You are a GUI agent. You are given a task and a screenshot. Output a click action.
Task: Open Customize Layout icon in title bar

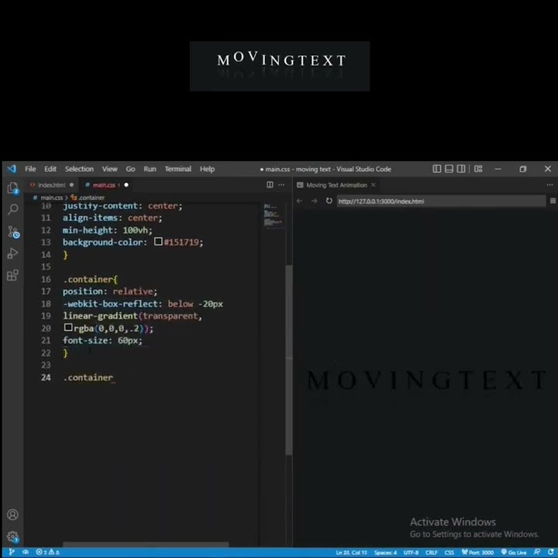tap(478, 169)
